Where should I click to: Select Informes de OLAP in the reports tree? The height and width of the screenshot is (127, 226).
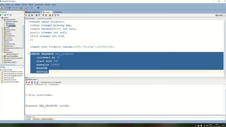click(x=8, y=78)
